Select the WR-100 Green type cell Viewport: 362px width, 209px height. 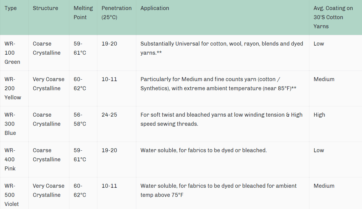(12, 53)
